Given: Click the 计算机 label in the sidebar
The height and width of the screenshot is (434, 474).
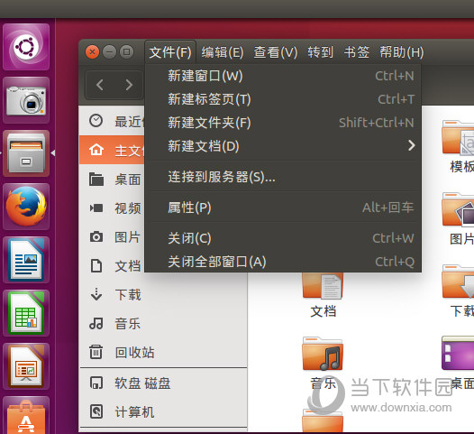Looking at the screenshot, I should pos(135,412).
